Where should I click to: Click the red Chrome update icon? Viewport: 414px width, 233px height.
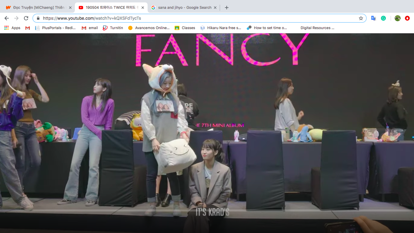click(x=407, y=18)
